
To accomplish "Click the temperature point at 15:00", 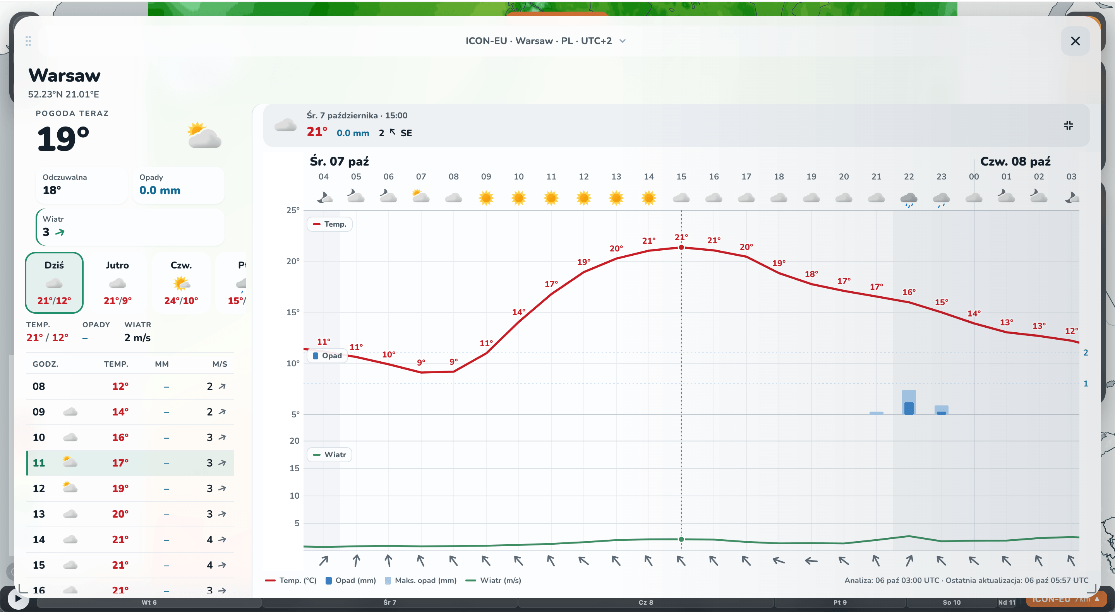I will click(x=681, y=248).
